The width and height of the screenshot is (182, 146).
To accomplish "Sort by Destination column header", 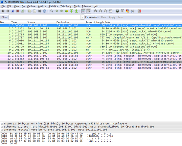I will point(71,22).
